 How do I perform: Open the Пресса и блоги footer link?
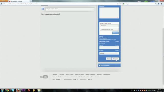pos(69,75)
